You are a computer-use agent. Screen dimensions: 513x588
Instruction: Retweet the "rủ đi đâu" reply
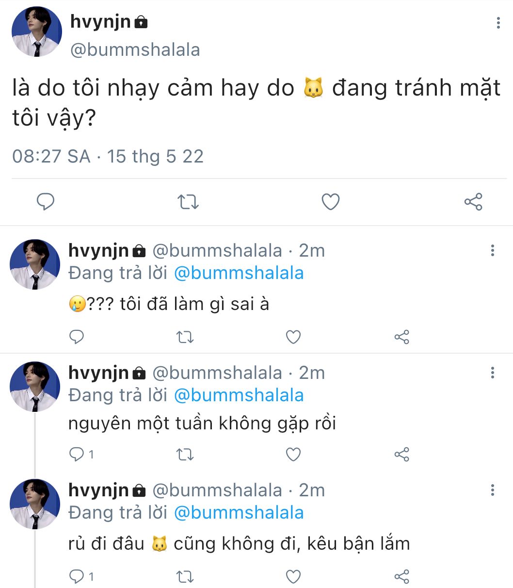click(185, 576)
